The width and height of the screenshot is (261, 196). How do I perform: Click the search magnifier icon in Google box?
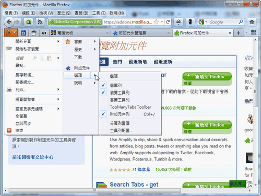click(x=241, y=22)
